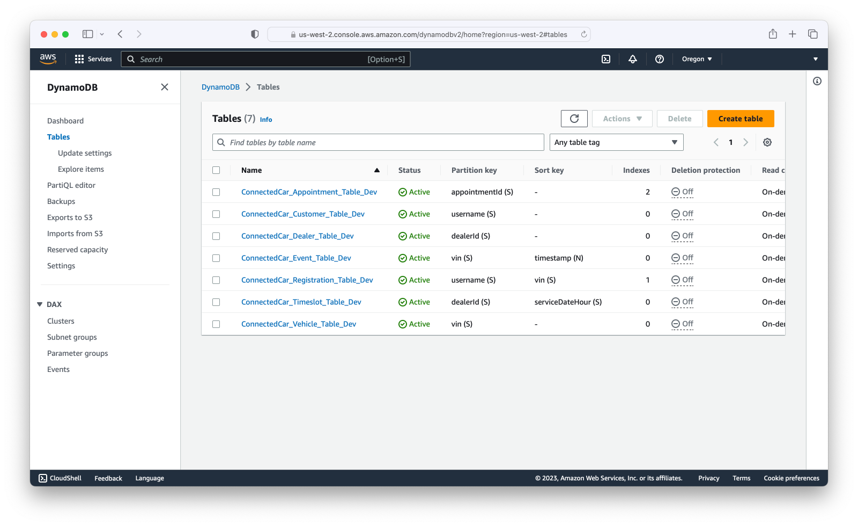The height and width of the screenshot is (526, 858).
Task: Open table preferences gear
Action: point(767,142)
